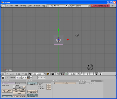117x99 pixels.
Task: Select the Shading sphere context icon
Action: (x=23, y=78)
